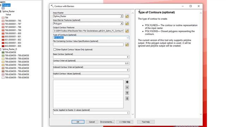The height and width of the screenshot is (127, 226).
Task: Move contour value up with arrow icon
Action: tap(127, 93)
